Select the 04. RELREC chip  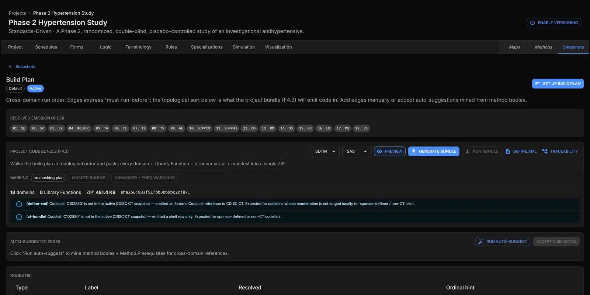(79, 128)
